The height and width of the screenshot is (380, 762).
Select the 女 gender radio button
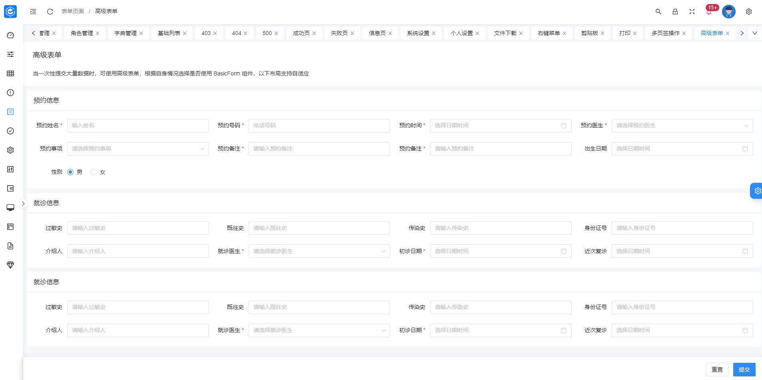point(94,172)
